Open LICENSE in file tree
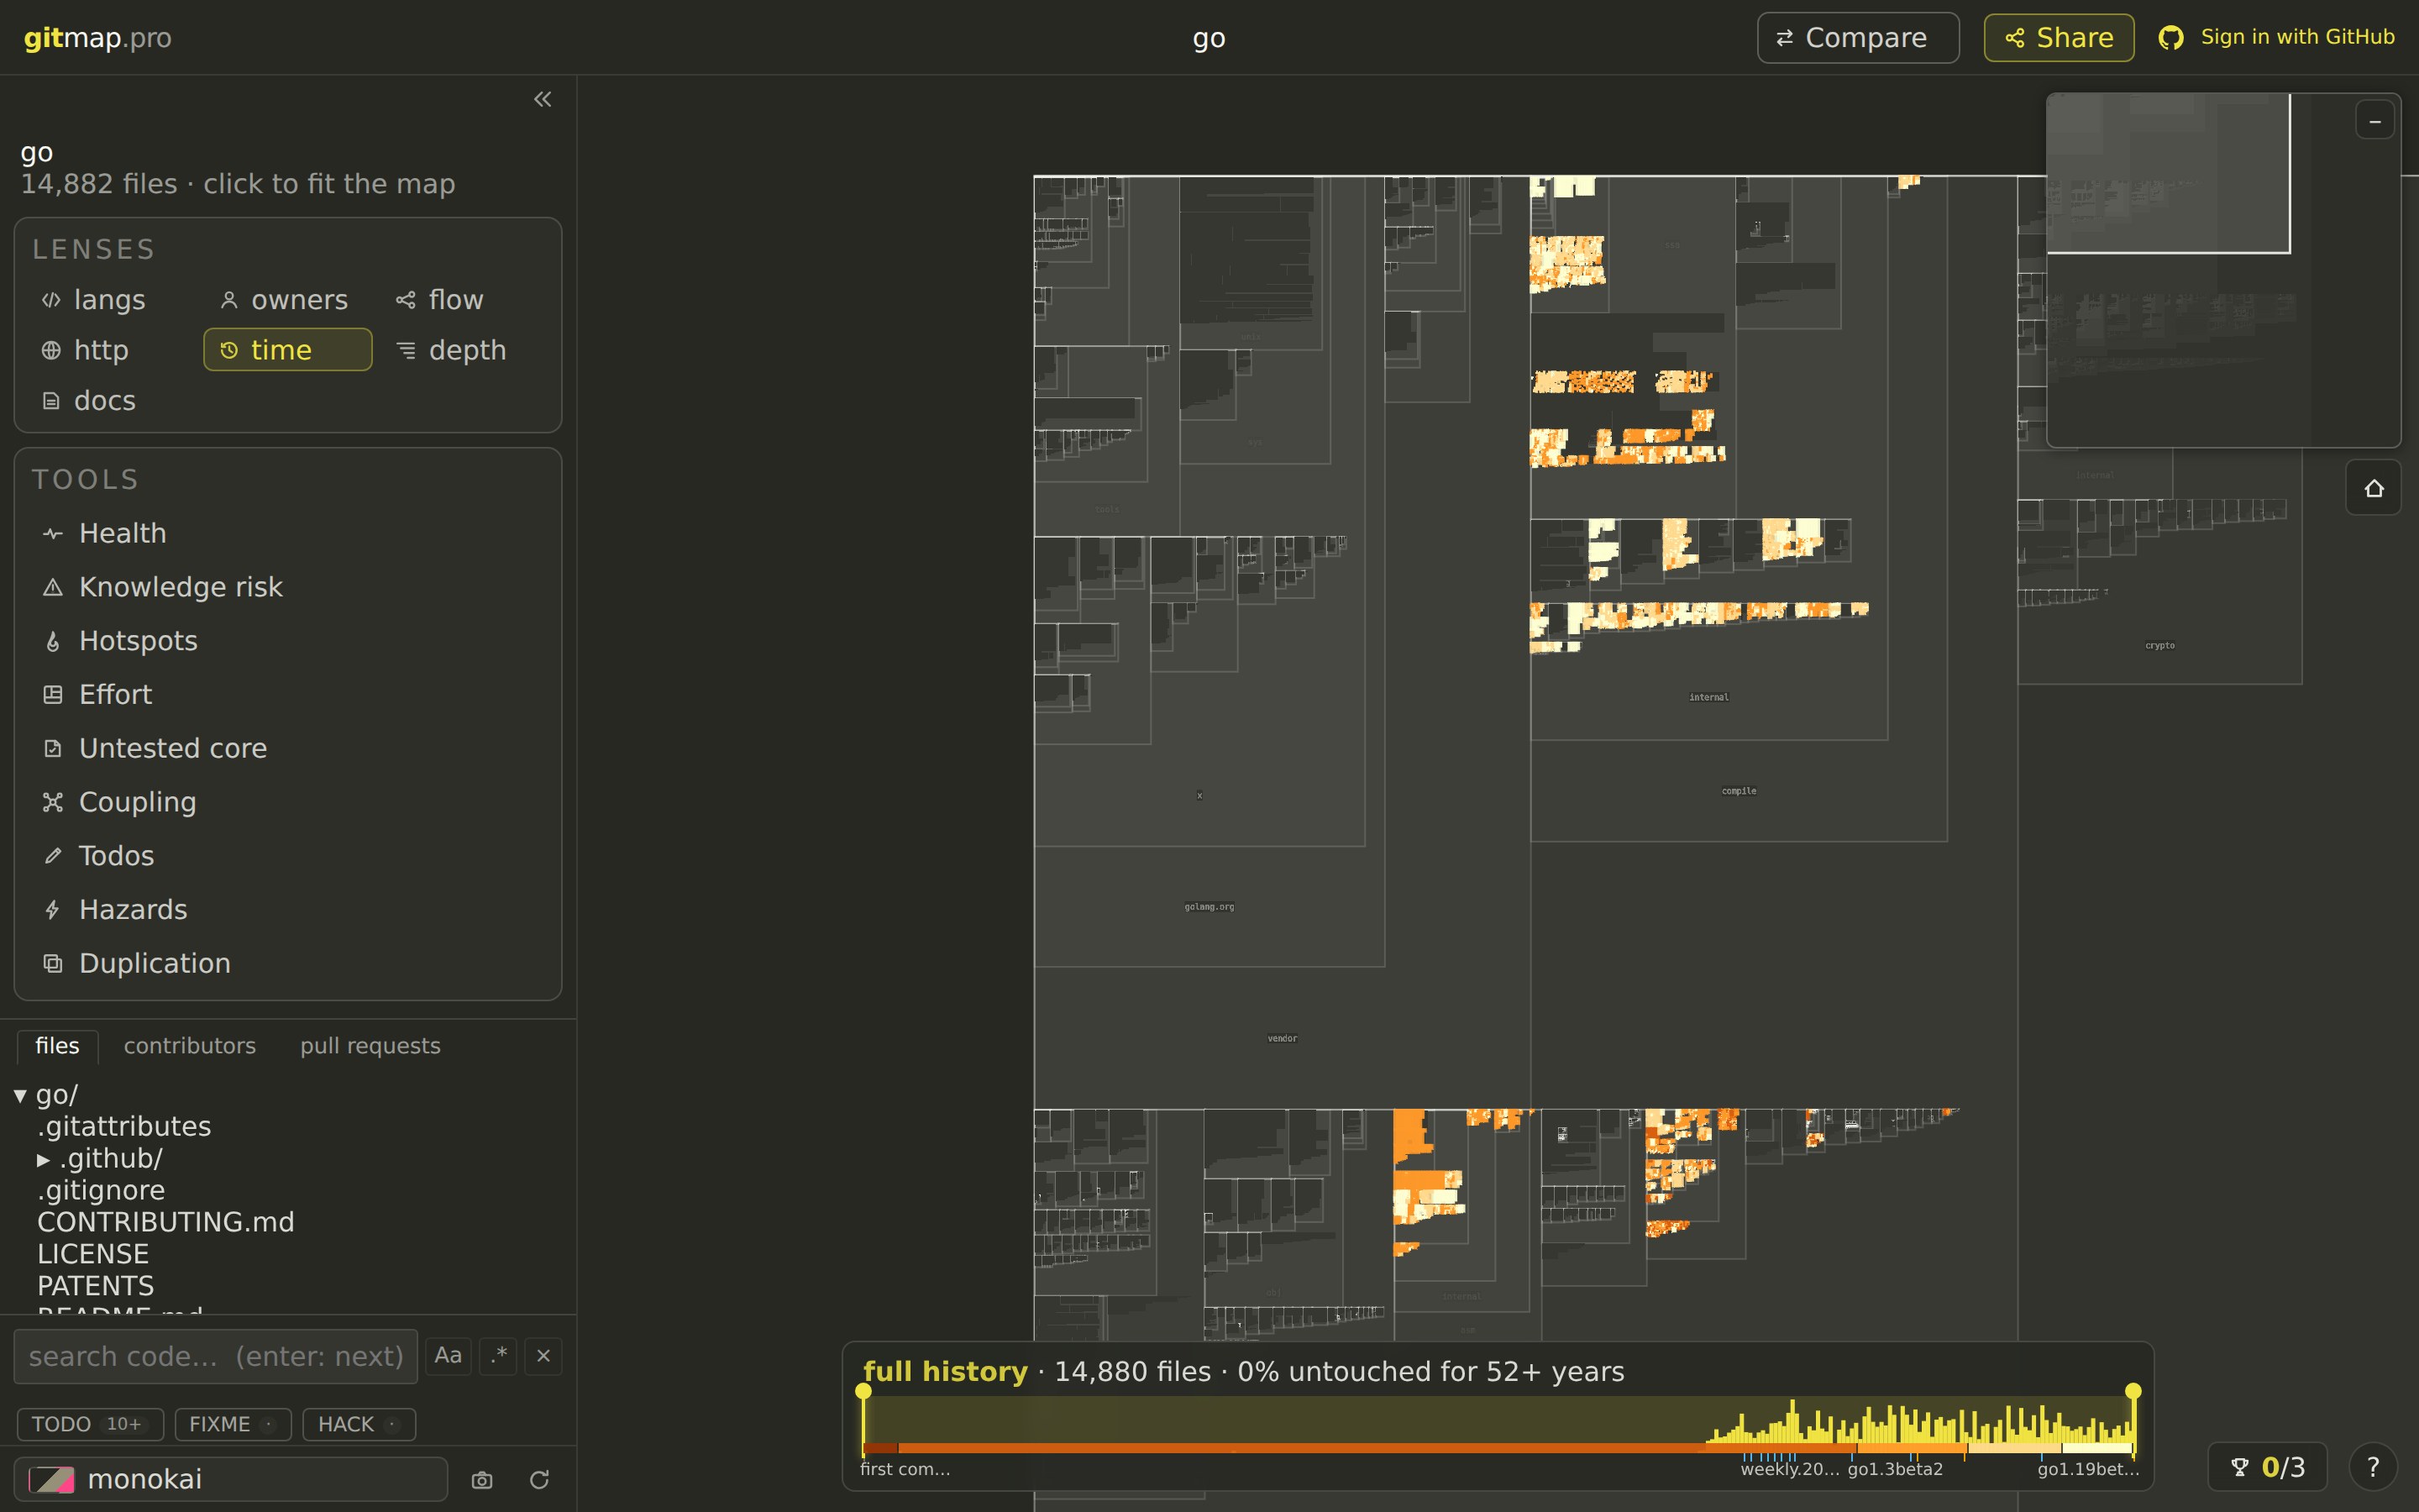 [93, 1254]
